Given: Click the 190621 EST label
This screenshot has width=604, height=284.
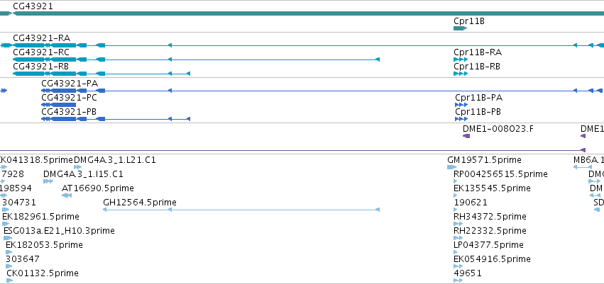Looking at the screenshot, I should pos(471,202).
